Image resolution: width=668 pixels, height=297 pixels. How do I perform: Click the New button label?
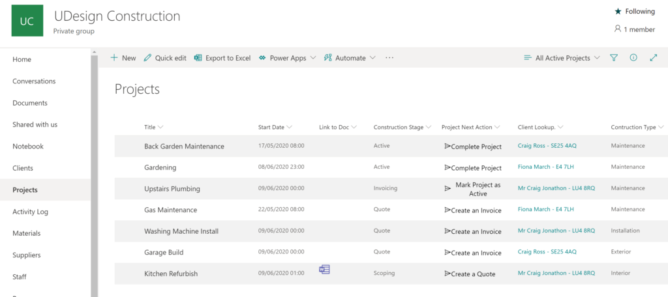click(129, 58)
